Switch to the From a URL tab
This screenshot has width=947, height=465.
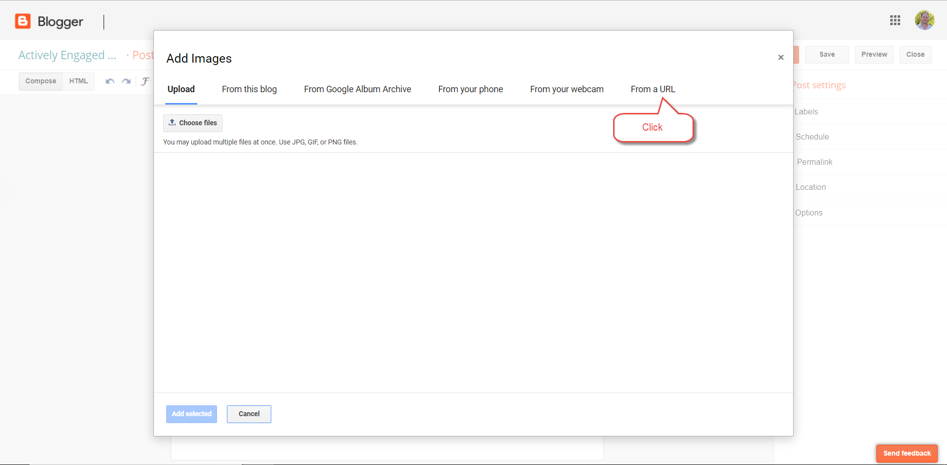pyautogui.click(x=653, y=89)
